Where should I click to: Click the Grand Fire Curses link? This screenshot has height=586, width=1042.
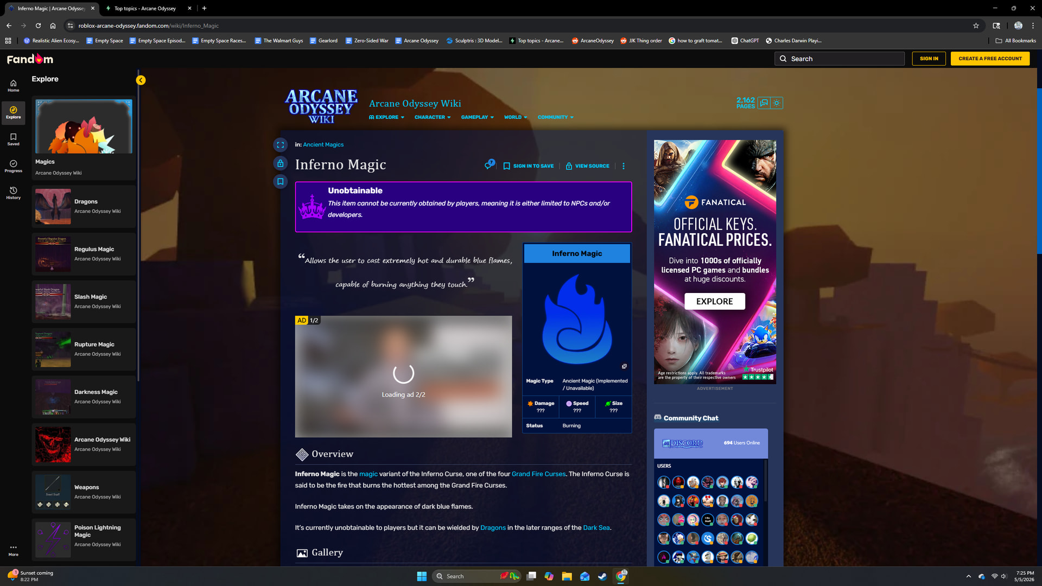(x=538, y=474)
